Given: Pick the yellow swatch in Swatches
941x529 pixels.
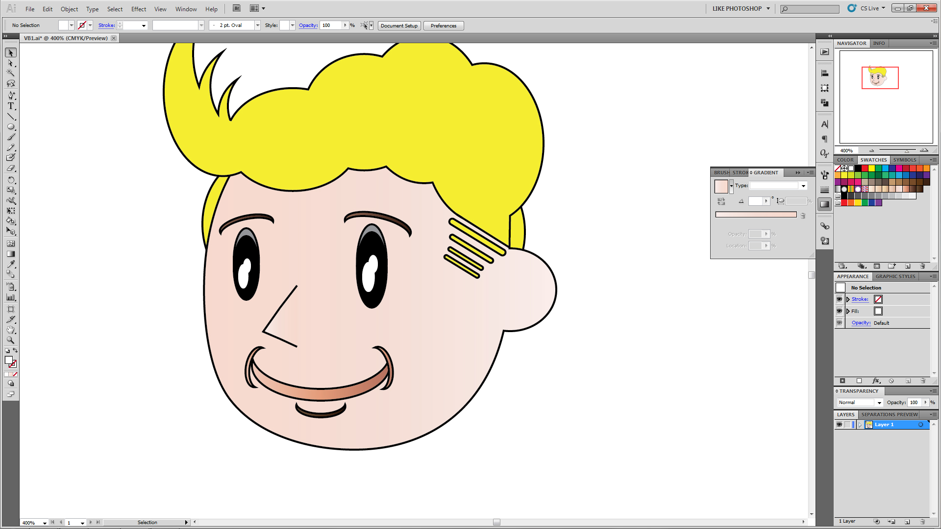Looking at the screenshot, I should tap(871, 168).
